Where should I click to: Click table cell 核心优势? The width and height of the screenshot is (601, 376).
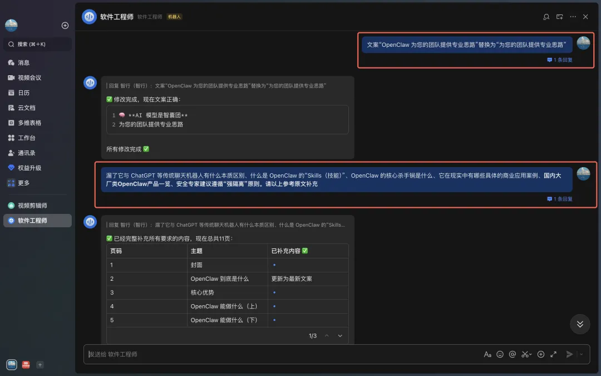point(227,293)
